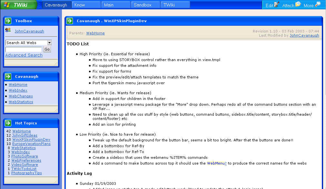
Task: Click green arrow icon in WinXPSkinPluginDev header
Action: (x=70, y=21)
